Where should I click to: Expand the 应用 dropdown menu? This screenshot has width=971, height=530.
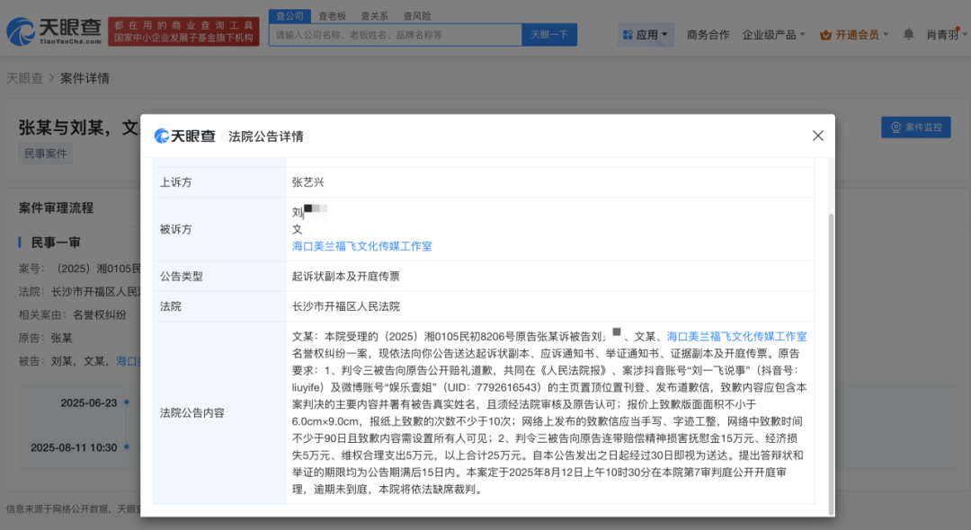[646, 35]
